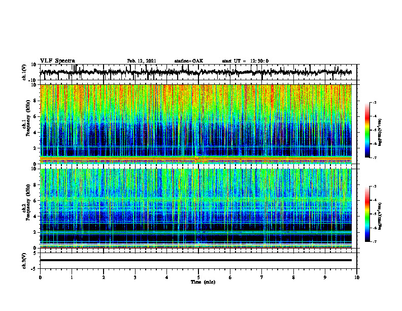Click the time axis tick label '2'

point(104,277)
